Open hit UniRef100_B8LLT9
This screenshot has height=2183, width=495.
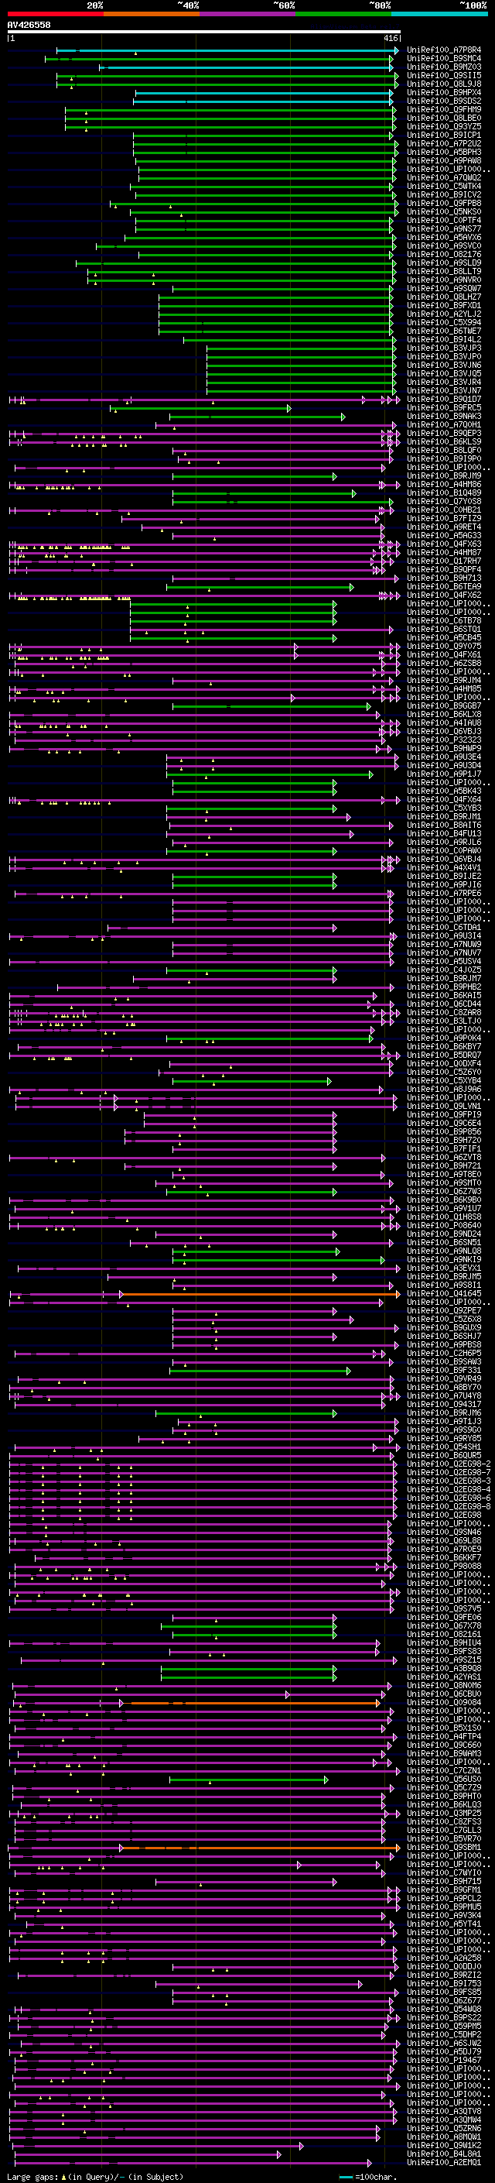click(x=444, y=271)
